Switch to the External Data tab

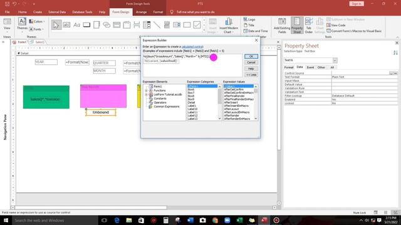pyautogui.click(x=57, y=12)
